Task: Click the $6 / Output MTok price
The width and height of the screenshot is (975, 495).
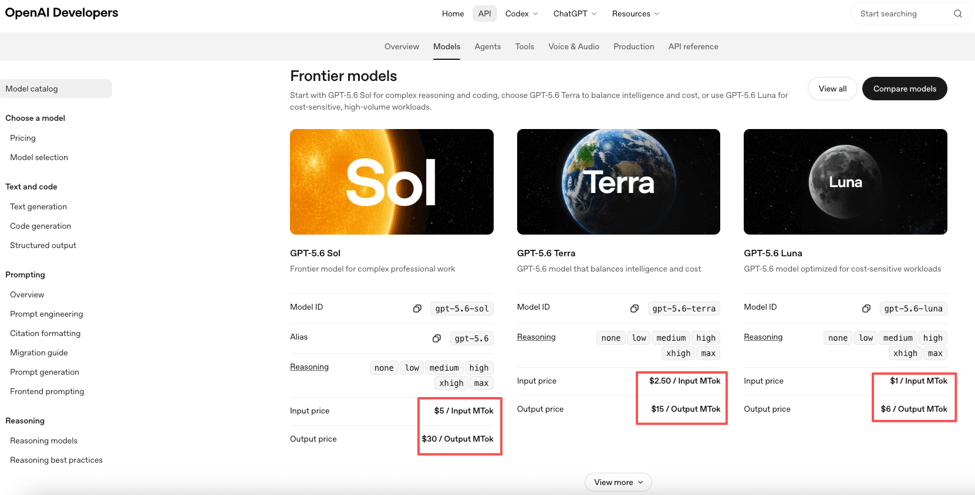Action: pos(914,409)
